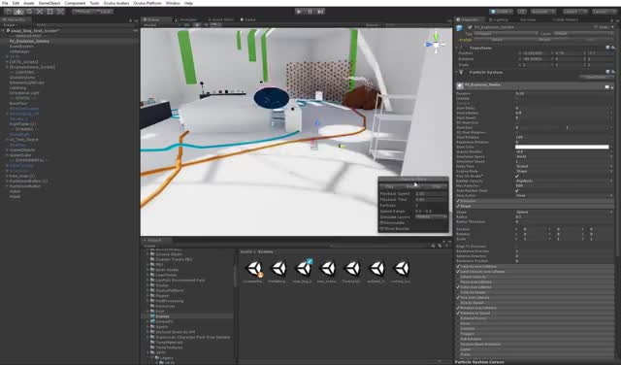Collapse the Particle System component
The width and height of the screenshot is (621, 365).
(457, 72)
